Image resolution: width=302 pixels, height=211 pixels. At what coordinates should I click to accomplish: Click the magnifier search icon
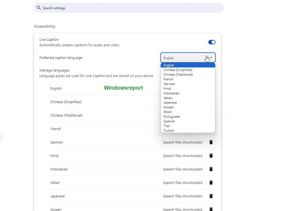(39, 8)
